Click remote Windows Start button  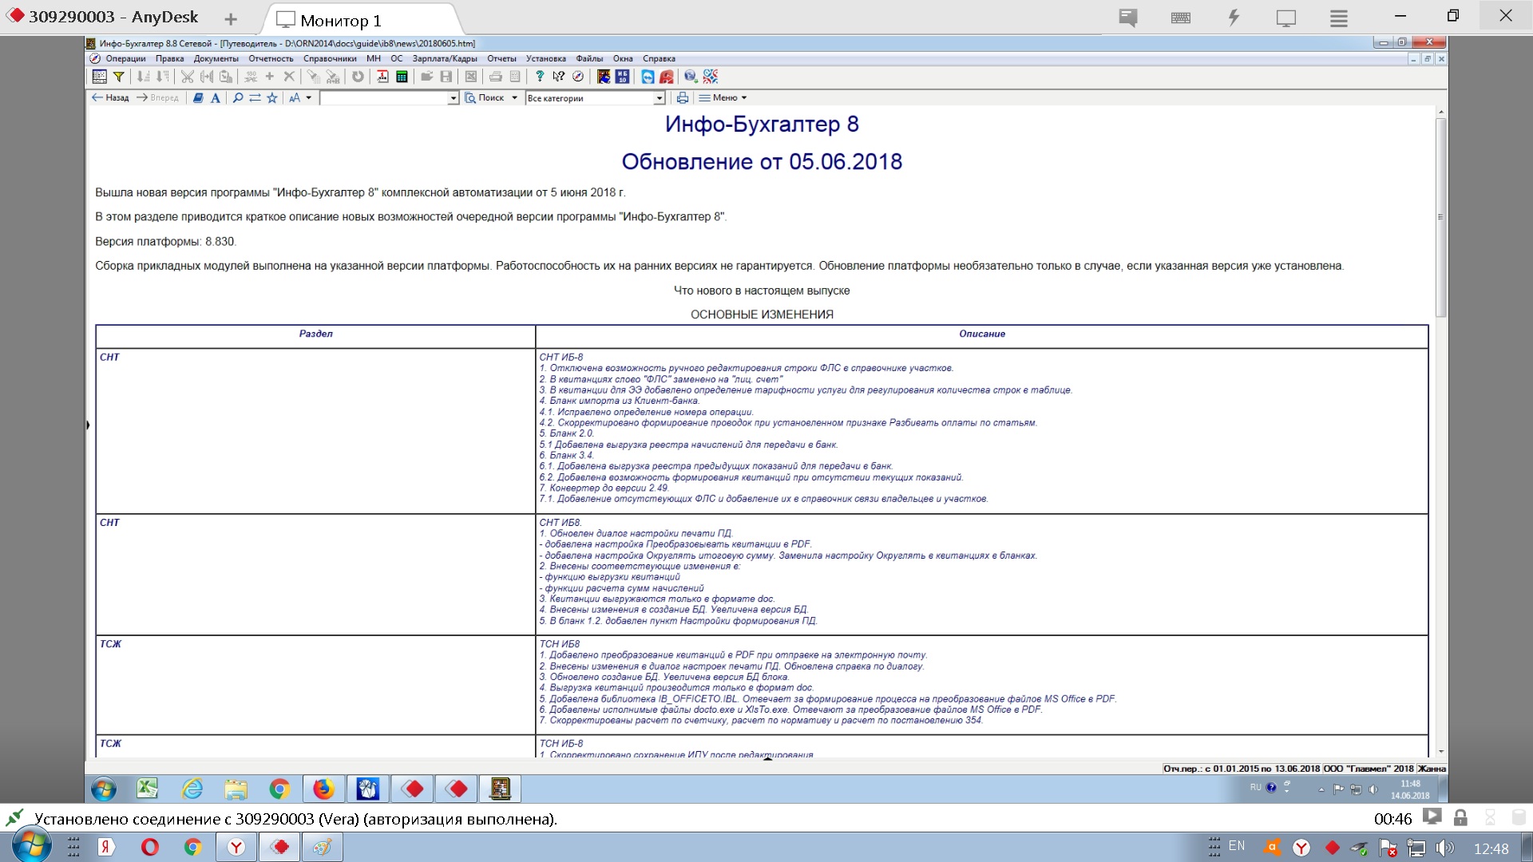(103, 789)
